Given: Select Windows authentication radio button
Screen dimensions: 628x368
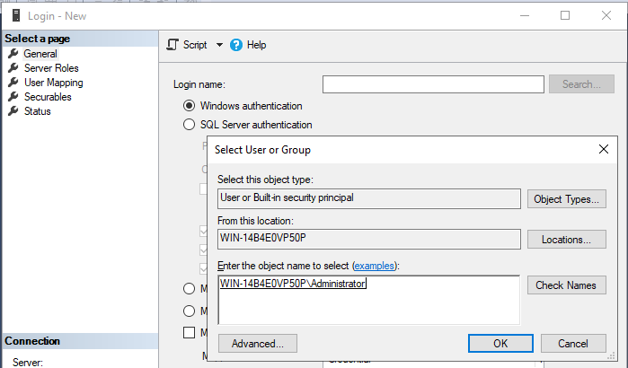Looking at the screenshot, I should click(x=189, y=106).
